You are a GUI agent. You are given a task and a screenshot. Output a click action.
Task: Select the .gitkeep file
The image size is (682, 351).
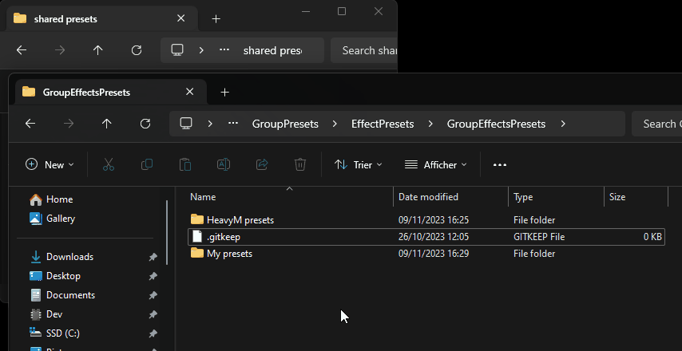point(426,237)
